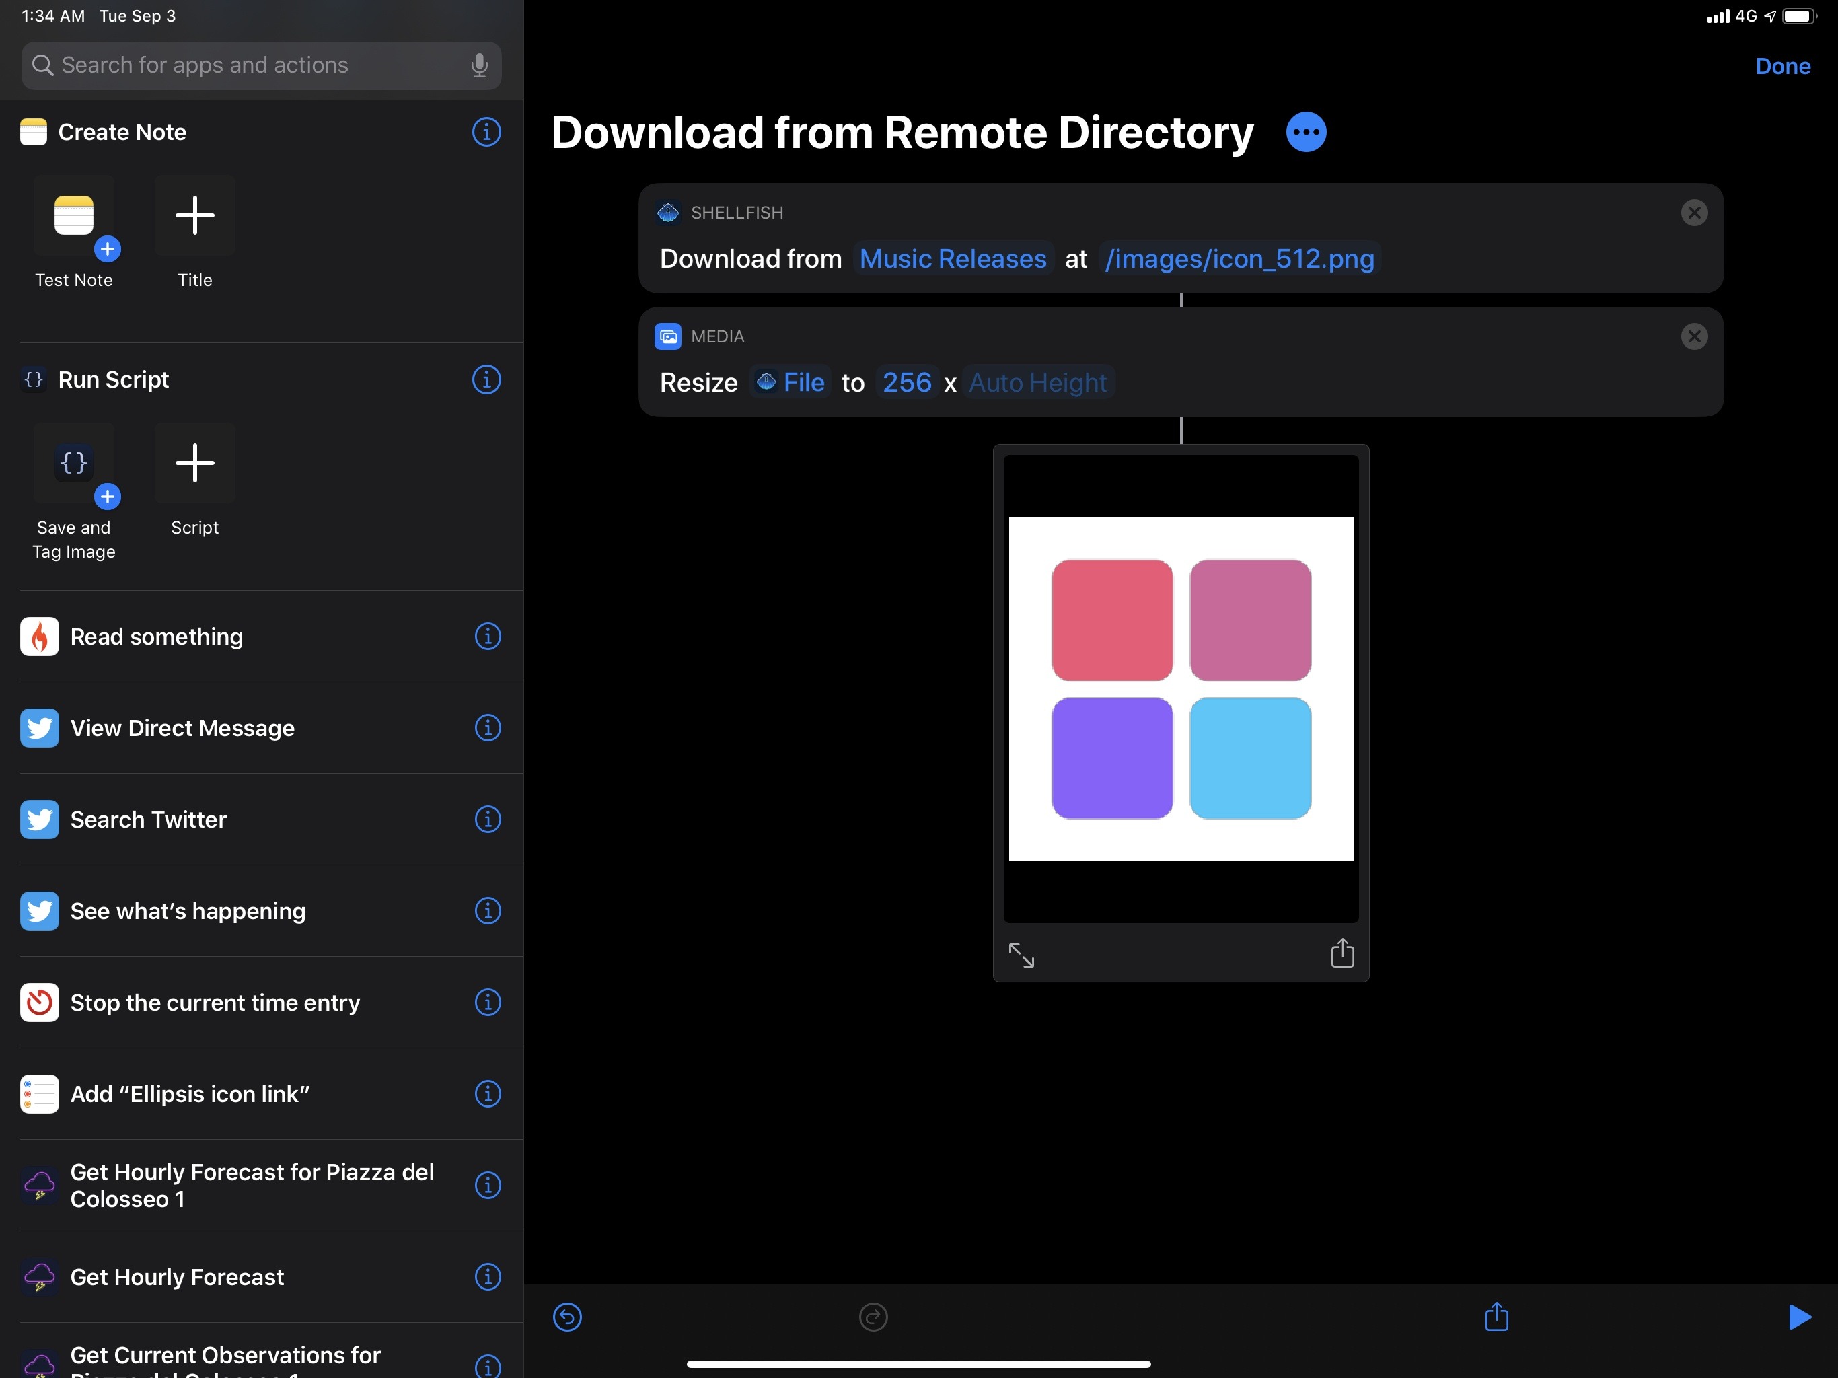Image resolution: width=1838 pixels, height=1378 pixels.
Task: Select the 256 width value field
Action: pos(908,382)
